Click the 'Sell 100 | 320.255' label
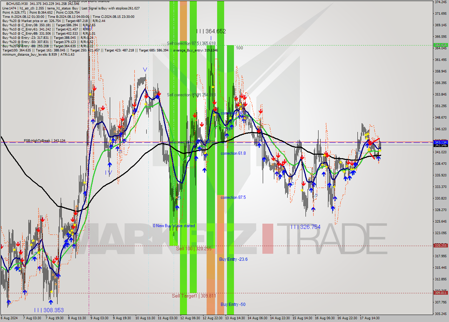Image resolution: width=449 pixels, height=322 pixels. point(194,248)
